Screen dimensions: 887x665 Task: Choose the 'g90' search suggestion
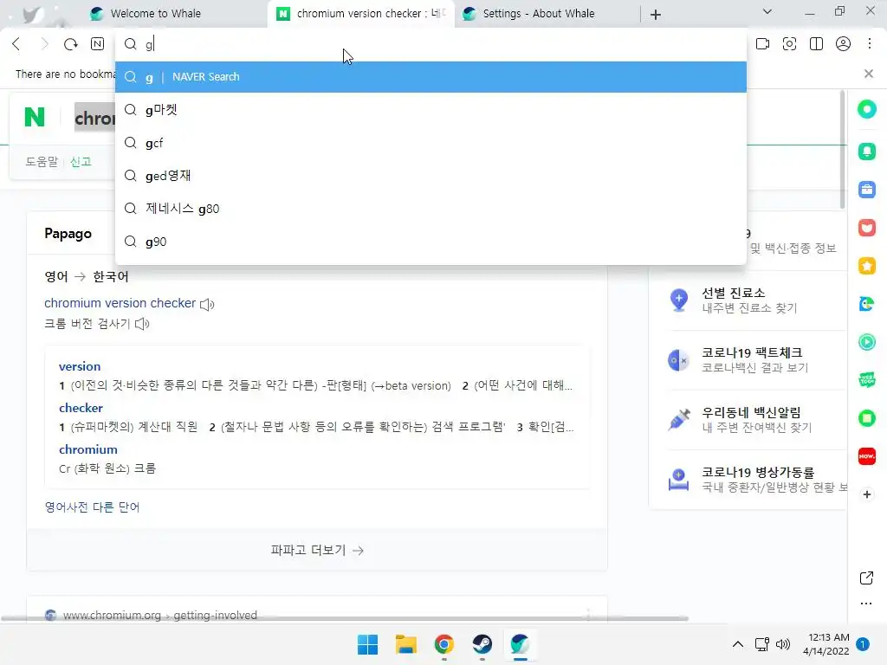click(x=431, y=242)
